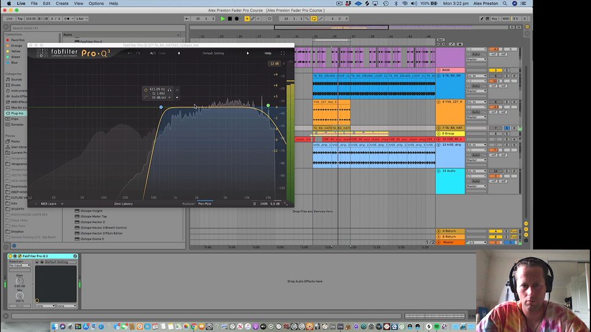The width and height of the screenshot is (591, 332).
Task: Toggle Pro-Q 3 full screen icon
Action: [283, 53]
